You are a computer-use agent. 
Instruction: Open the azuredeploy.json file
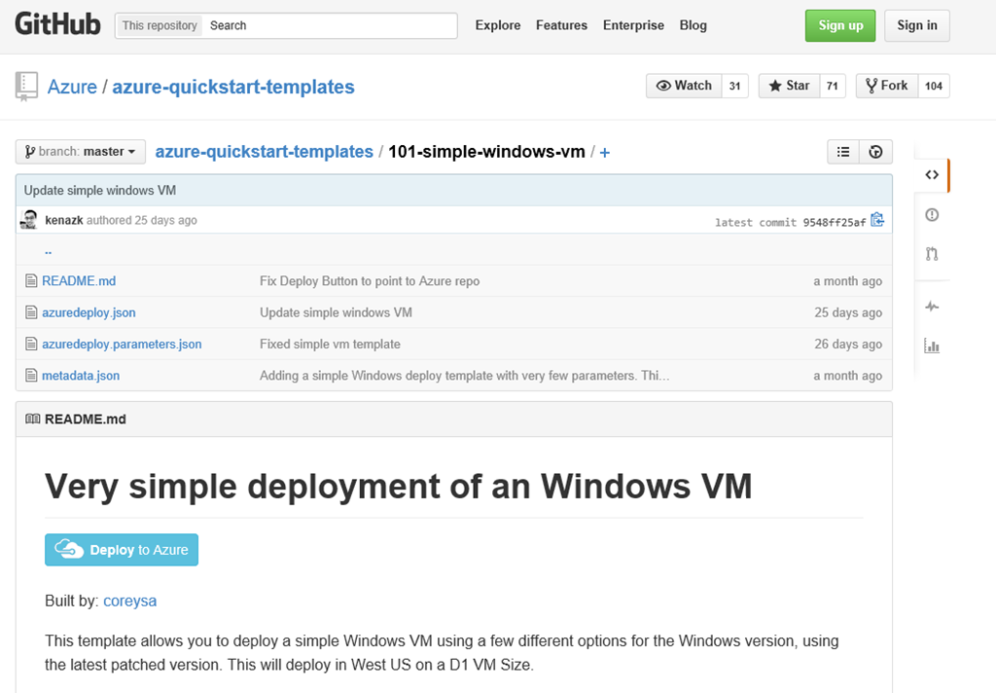pos(89,312)
